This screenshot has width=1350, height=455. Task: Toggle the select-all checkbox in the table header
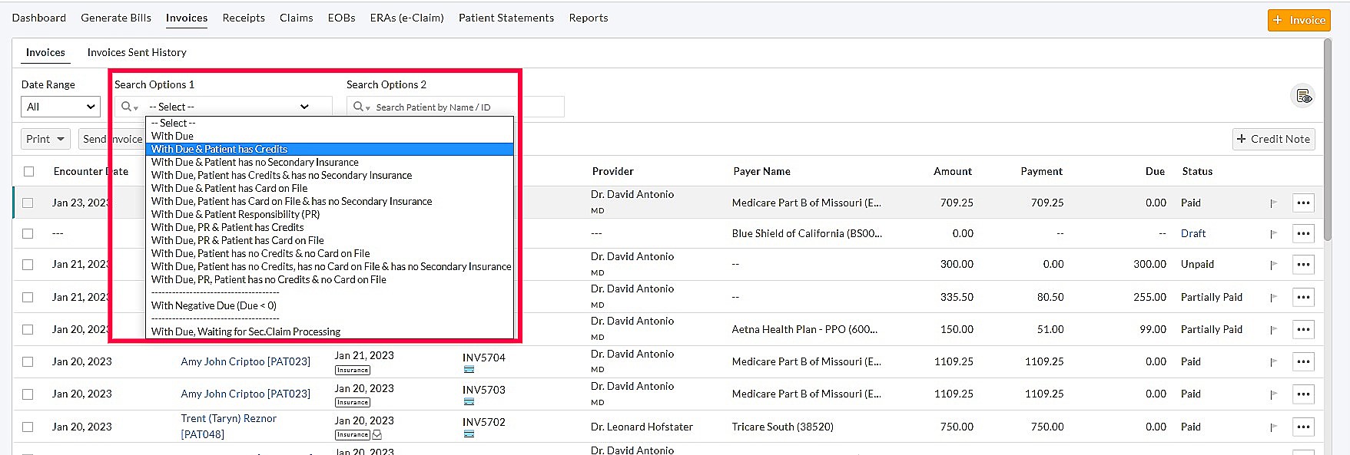[x=28, y=172]
